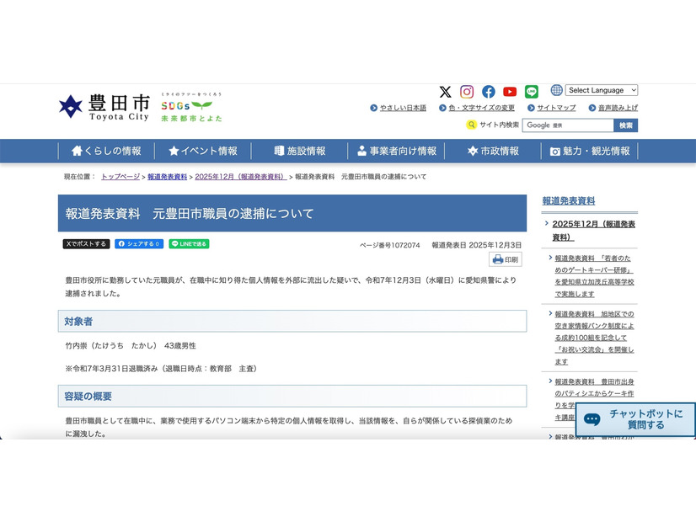
Task: Visit the Facebook page icon
Action: 489,92
